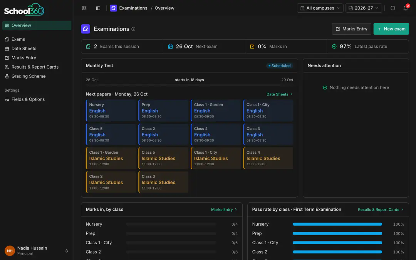
Task: Open Fields & Options settings
Action: click(x=37, y=99)
